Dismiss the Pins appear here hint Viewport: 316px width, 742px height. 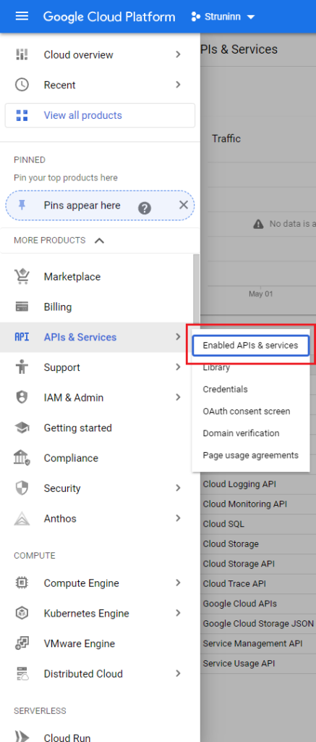click(x=183, y=205)
